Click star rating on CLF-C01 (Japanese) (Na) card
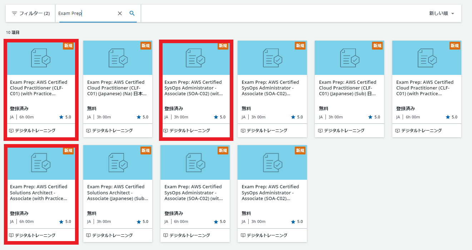 coord(142,117)
